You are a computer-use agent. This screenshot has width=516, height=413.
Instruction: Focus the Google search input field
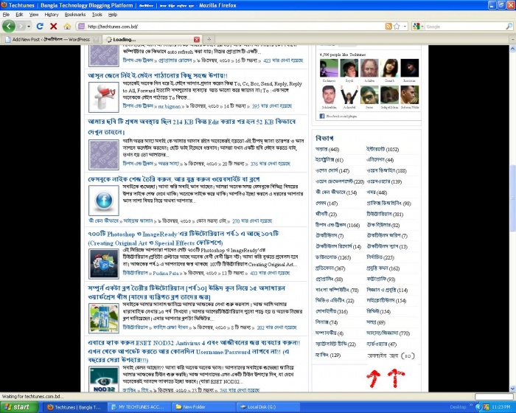(x=464, y=27)
